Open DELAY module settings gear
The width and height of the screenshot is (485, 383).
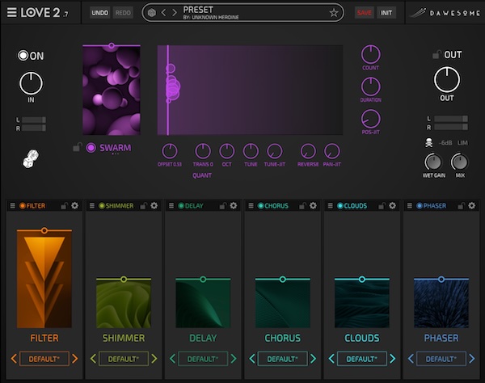(234, 205)
